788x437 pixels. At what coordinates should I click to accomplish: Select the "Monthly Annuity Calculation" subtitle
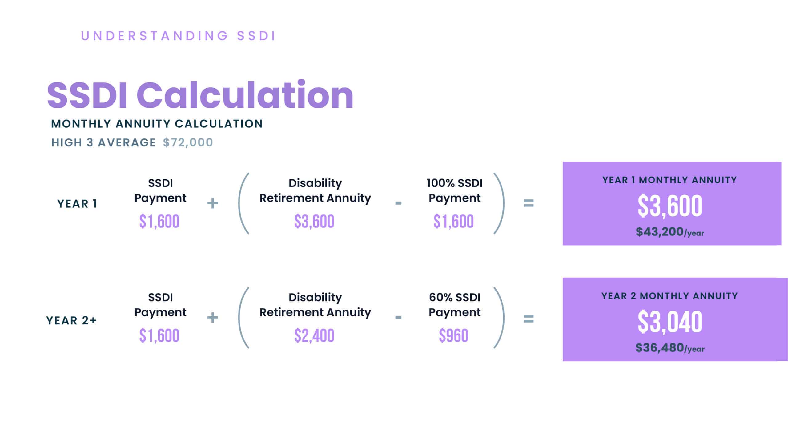tap(157, 124)
